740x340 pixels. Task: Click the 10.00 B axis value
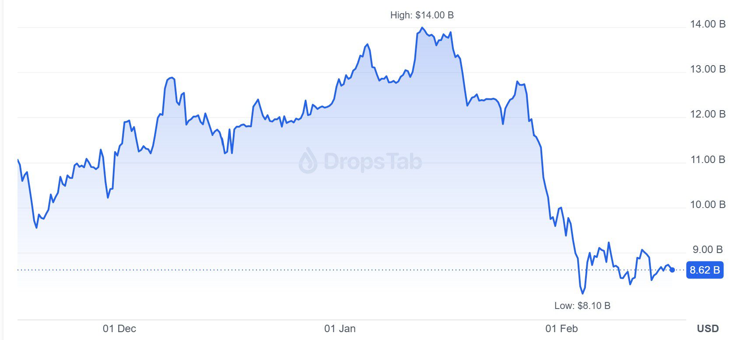click(708, 205)
